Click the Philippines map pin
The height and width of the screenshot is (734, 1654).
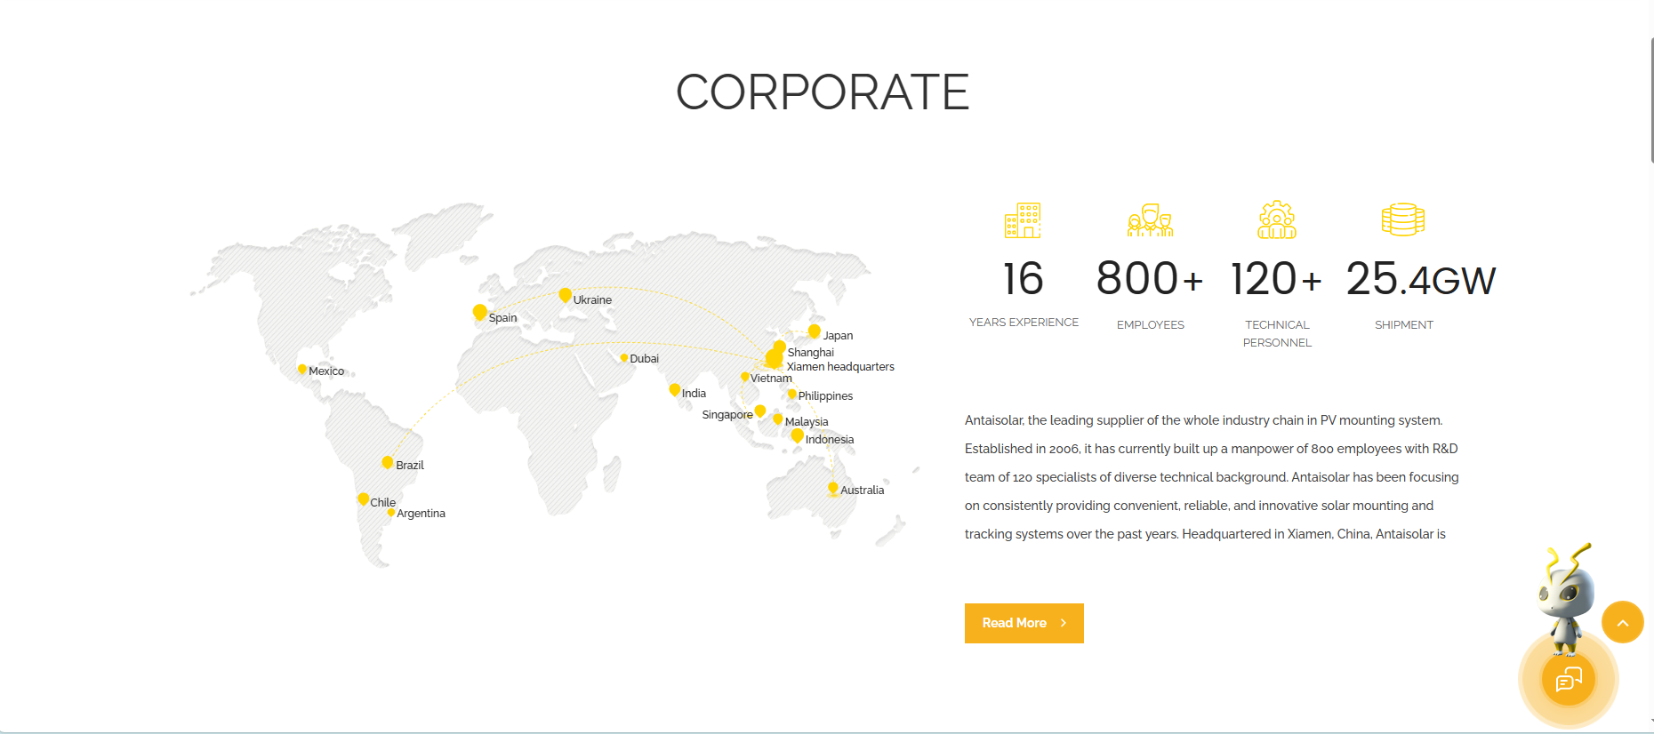pyautogui.click(x=791, y=394)
